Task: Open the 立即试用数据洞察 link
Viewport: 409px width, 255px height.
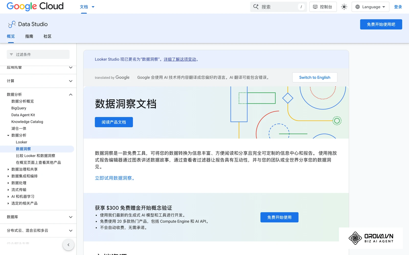Action: point(115,178)
